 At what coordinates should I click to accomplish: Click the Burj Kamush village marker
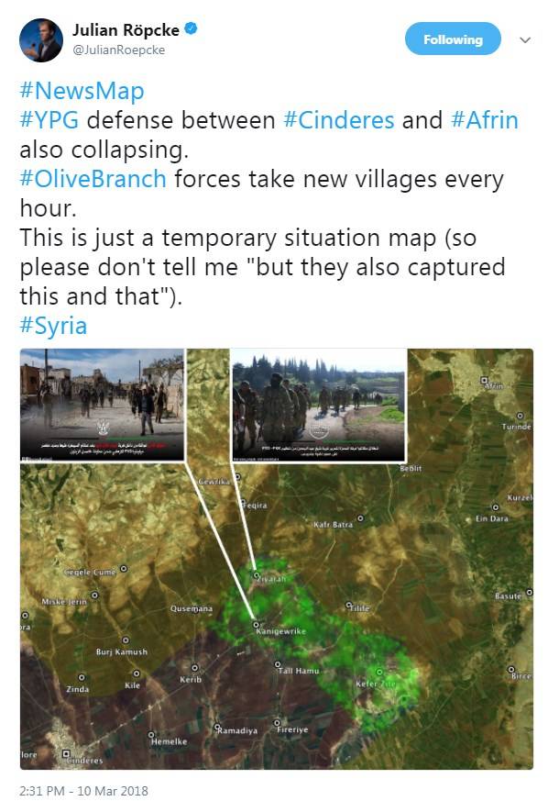point(126,640)
